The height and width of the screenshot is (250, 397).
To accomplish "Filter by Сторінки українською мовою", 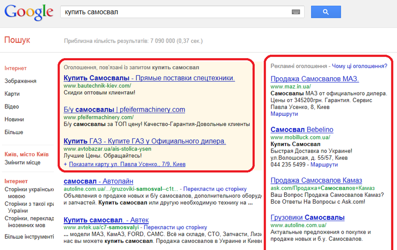I will 29,193.
